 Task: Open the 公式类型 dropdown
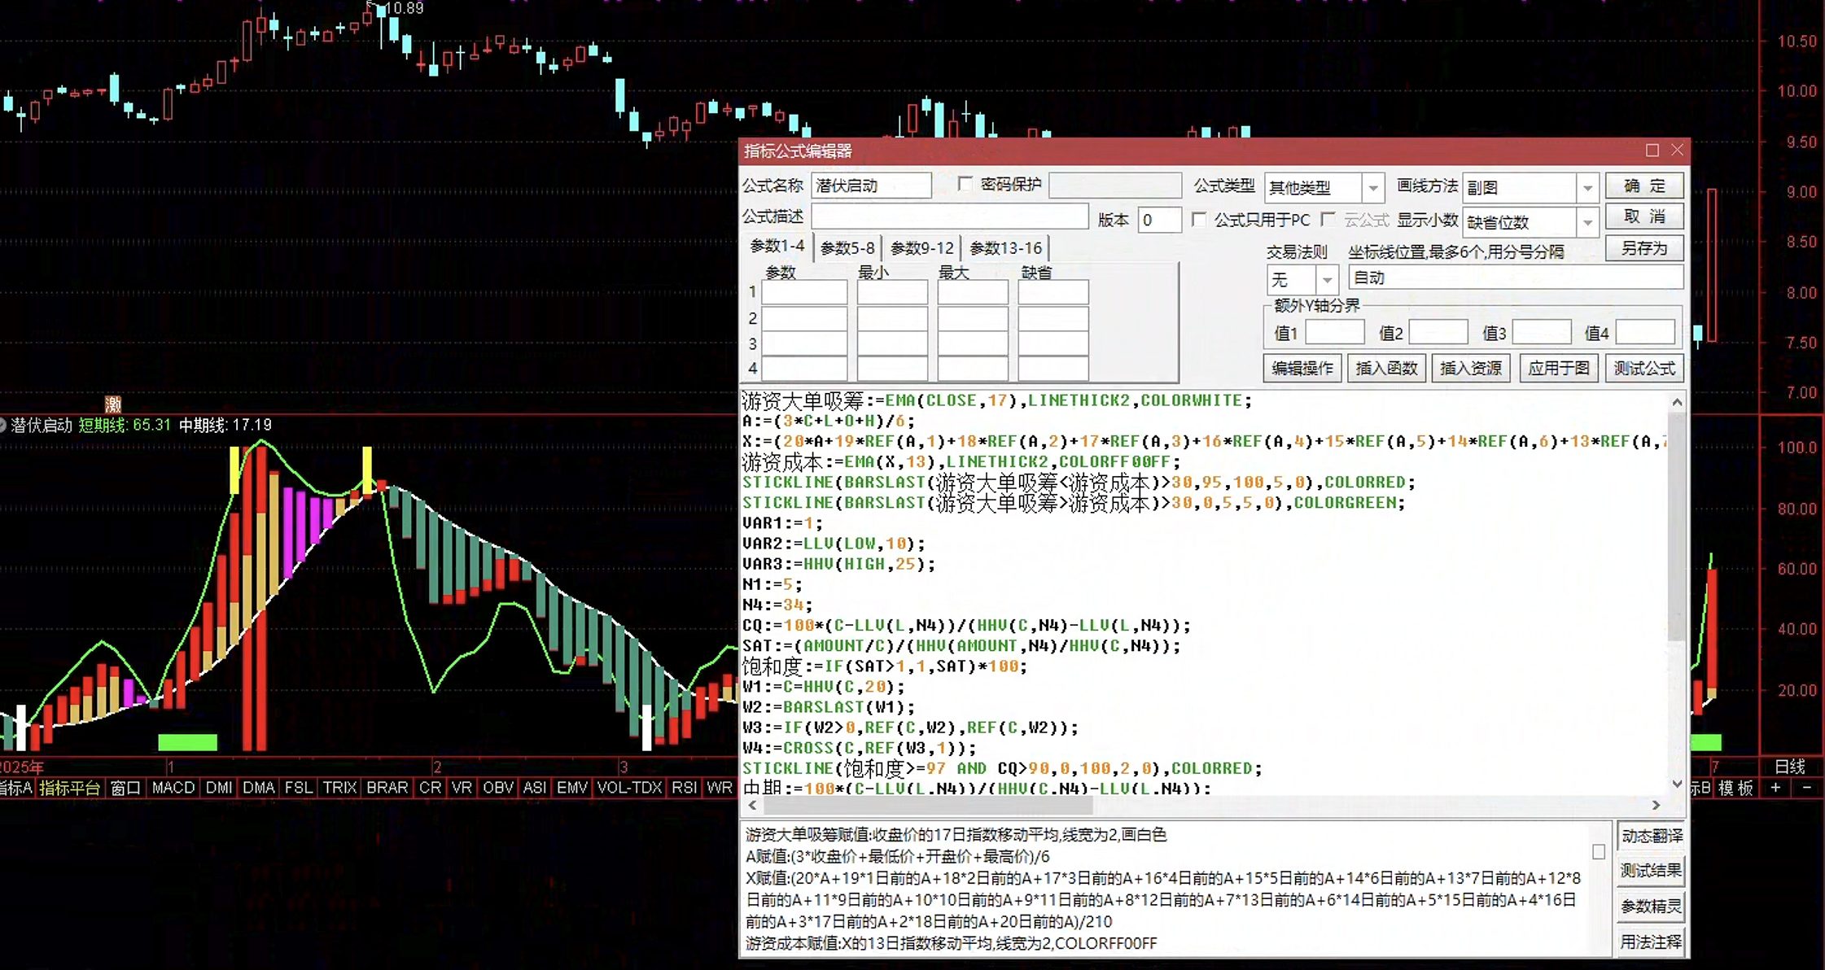tap(1373, 188)
